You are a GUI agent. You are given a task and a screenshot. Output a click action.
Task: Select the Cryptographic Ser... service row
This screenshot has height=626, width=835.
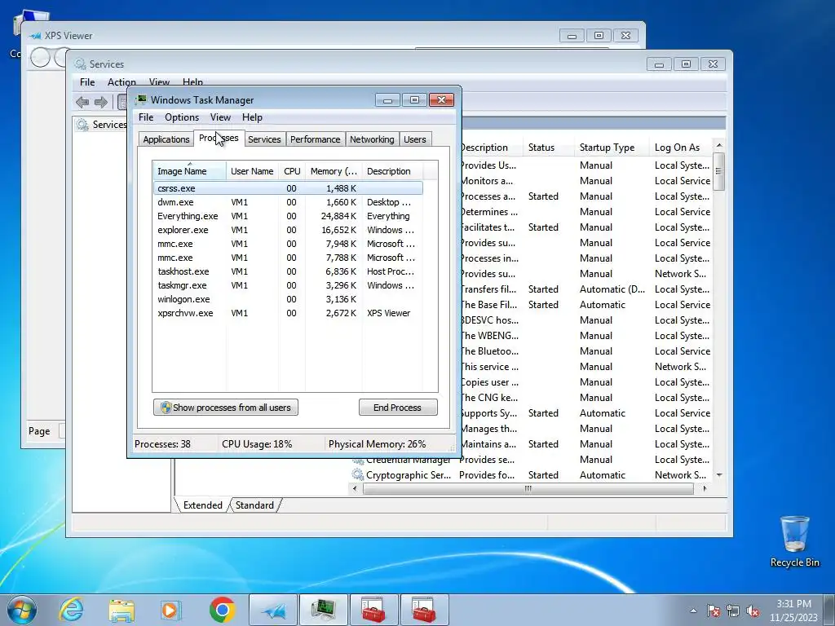[530, 475]
